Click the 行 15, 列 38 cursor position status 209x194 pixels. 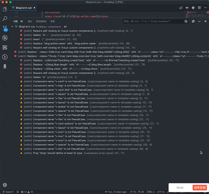click(137, 192)
